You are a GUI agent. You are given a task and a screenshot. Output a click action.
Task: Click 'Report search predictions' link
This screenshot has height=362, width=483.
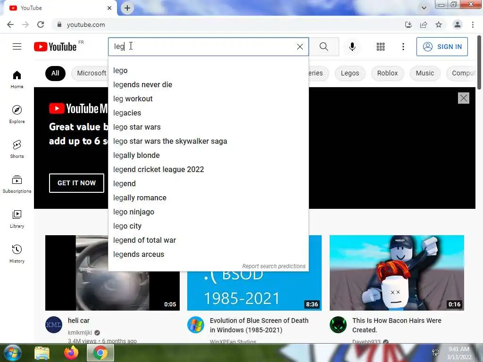click(274, 266)
